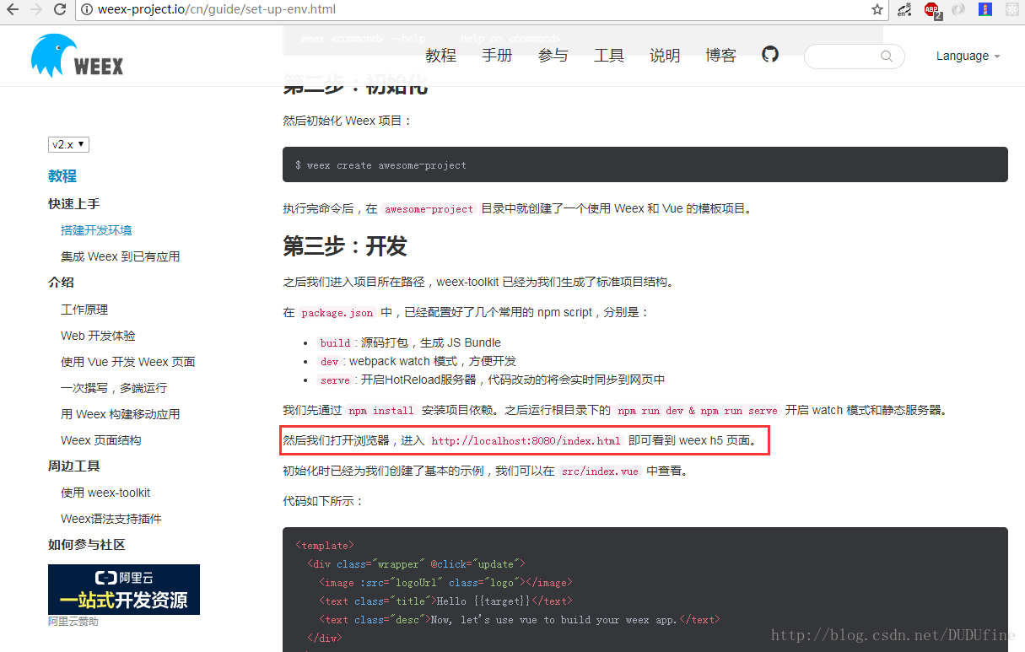Image resolution: width=1025 pixels, height=652 pixels.
Task: Click the browser back arrow
Action: (x=13, y=10)
